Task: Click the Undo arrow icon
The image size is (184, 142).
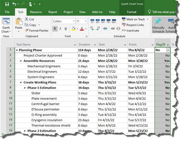Action: click(x=14, y=4)
